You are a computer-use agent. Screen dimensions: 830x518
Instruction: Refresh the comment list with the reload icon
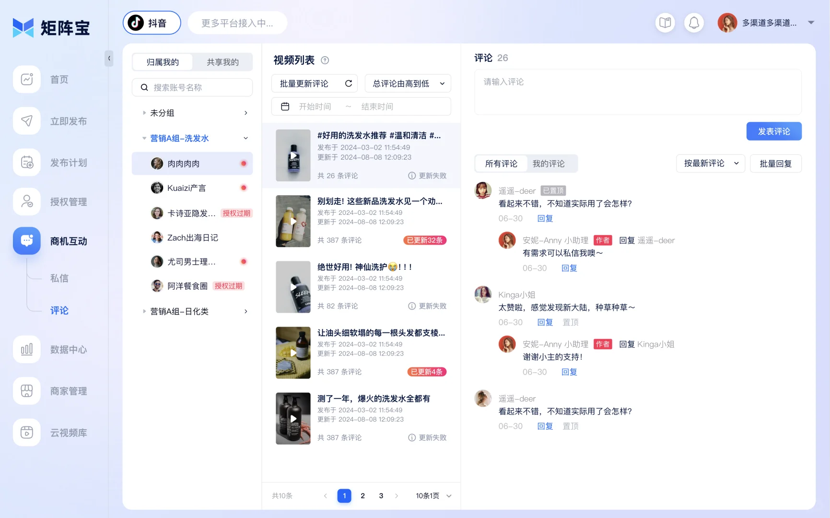349,83
